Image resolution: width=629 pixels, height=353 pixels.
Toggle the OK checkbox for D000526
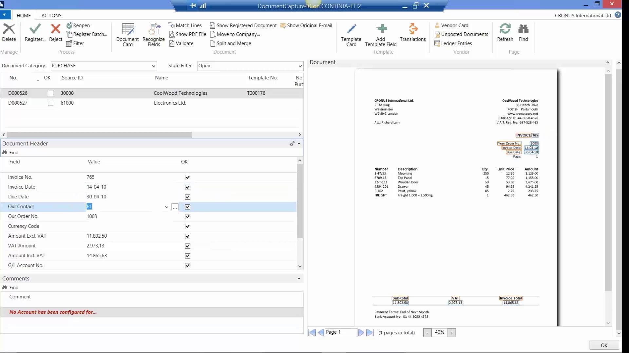50,93
